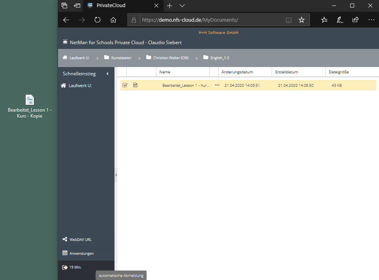Go to the browser home page

click(x=113, y=20)
